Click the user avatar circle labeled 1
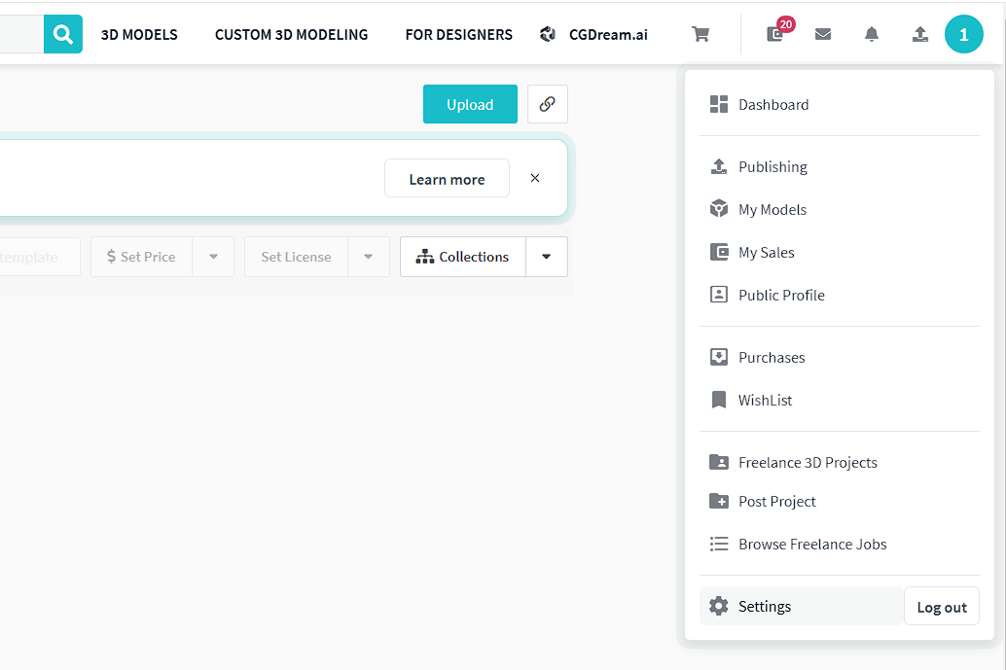The width and height of the screenshot is (1006, 670). pos(963,34)
